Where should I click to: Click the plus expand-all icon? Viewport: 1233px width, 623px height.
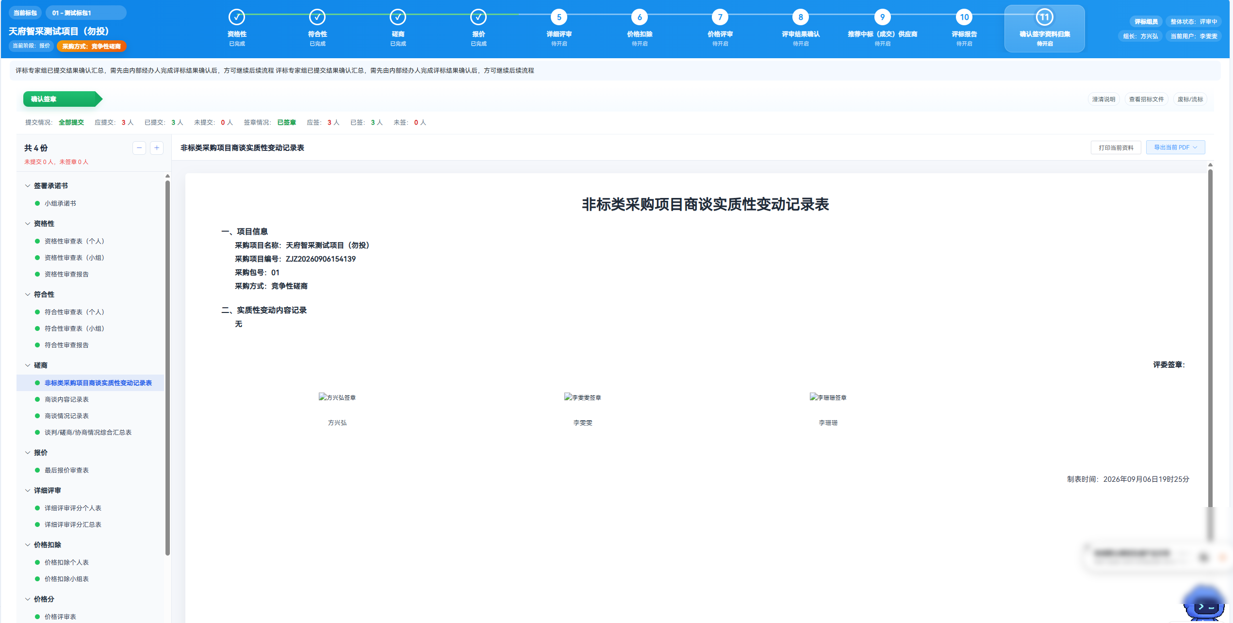[157, 148]
